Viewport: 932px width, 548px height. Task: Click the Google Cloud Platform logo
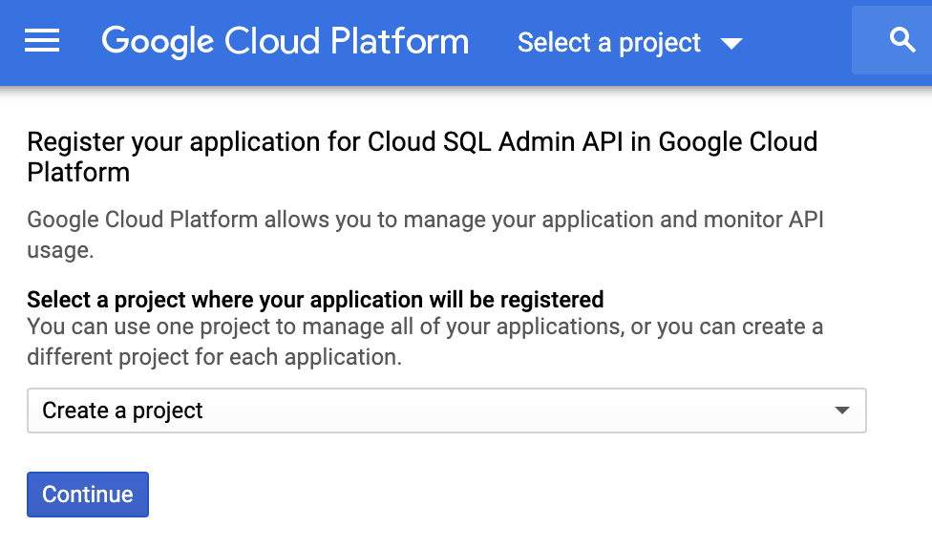pyautogui.click(x=286, y=42)
